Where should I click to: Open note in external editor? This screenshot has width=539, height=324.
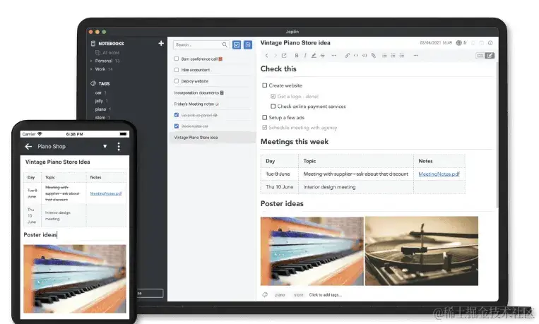tap(284, 55)
